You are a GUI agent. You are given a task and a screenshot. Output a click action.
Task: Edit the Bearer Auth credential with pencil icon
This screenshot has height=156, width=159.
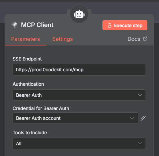tap(143, 118)
